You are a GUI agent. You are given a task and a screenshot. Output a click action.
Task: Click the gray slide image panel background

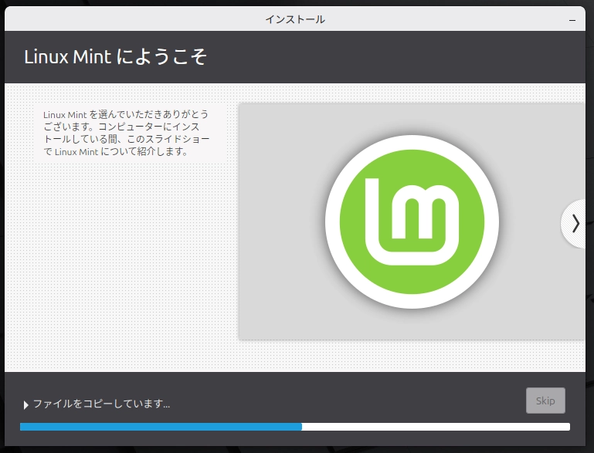278,309
